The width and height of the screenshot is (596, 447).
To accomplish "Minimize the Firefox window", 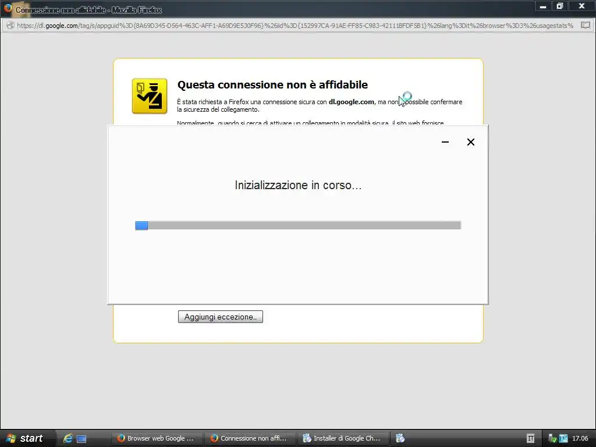I will [x=543, y=6].
